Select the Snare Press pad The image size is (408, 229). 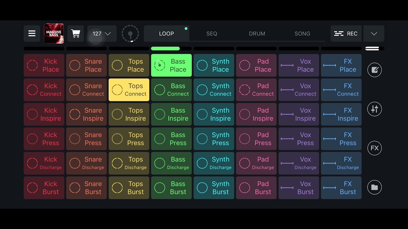[x=86, y=139]
